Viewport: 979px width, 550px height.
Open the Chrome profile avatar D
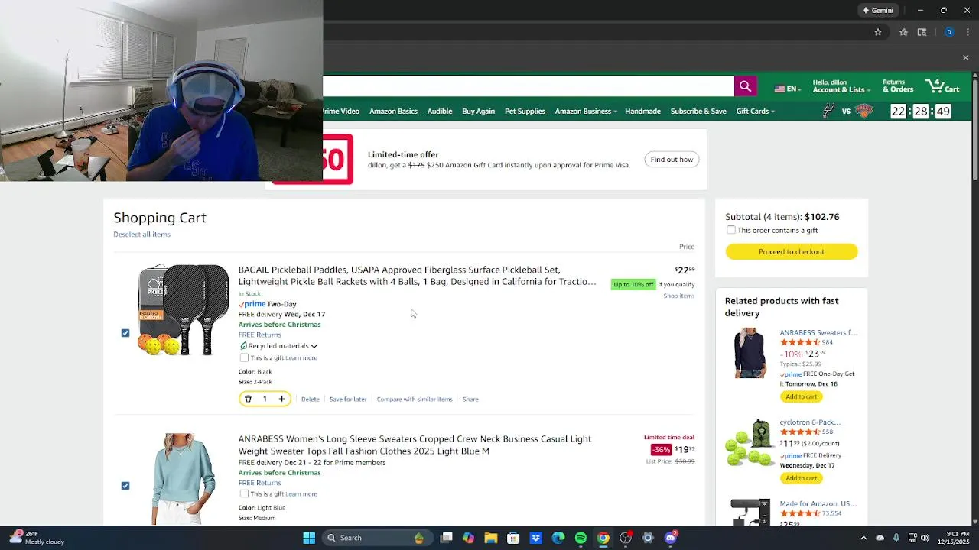(949, 32)
